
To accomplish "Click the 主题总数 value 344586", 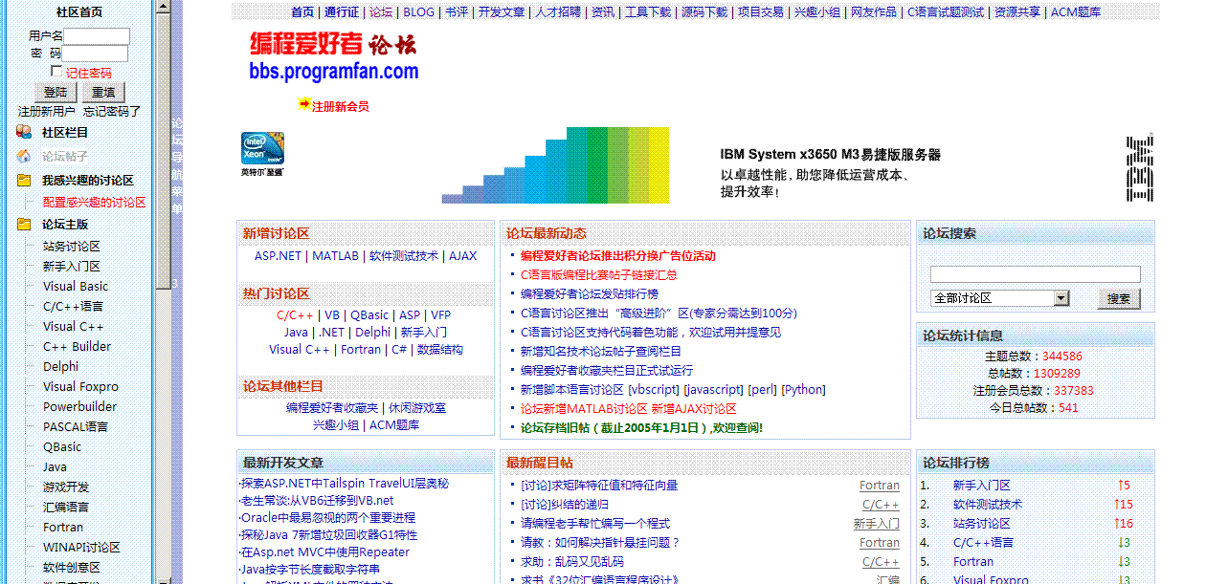I will (x=1062, y=357).
